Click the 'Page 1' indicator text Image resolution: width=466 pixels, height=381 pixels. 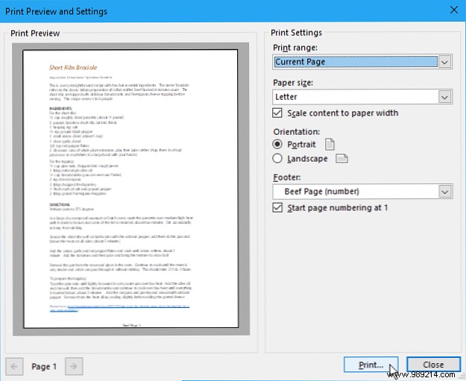click(44, 366)
